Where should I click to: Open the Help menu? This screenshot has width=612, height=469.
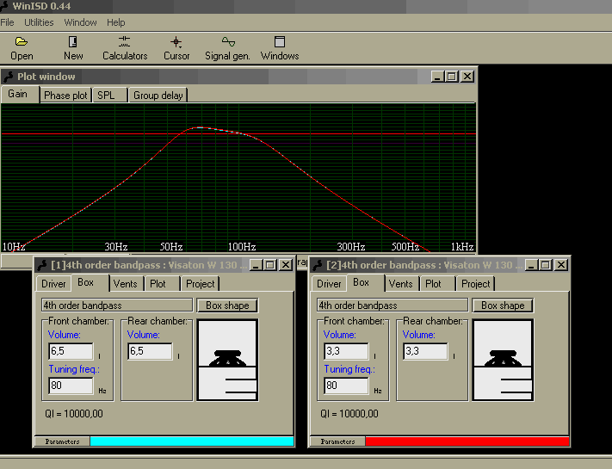[x=116, y=22]
